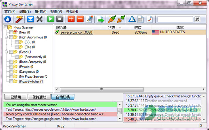Click the server.proxy.com:8080 server cell

click(x=76, y=32)
